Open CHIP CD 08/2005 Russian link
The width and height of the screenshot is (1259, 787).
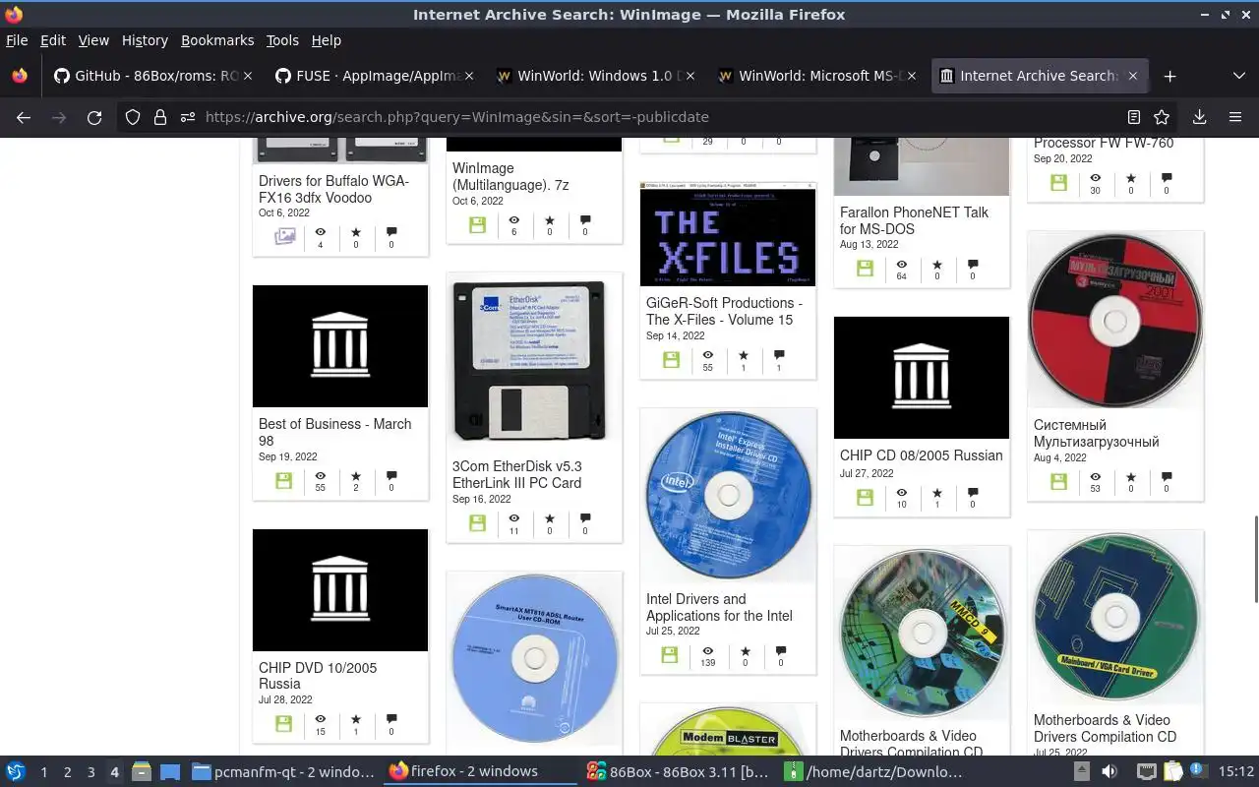[922, 455]
